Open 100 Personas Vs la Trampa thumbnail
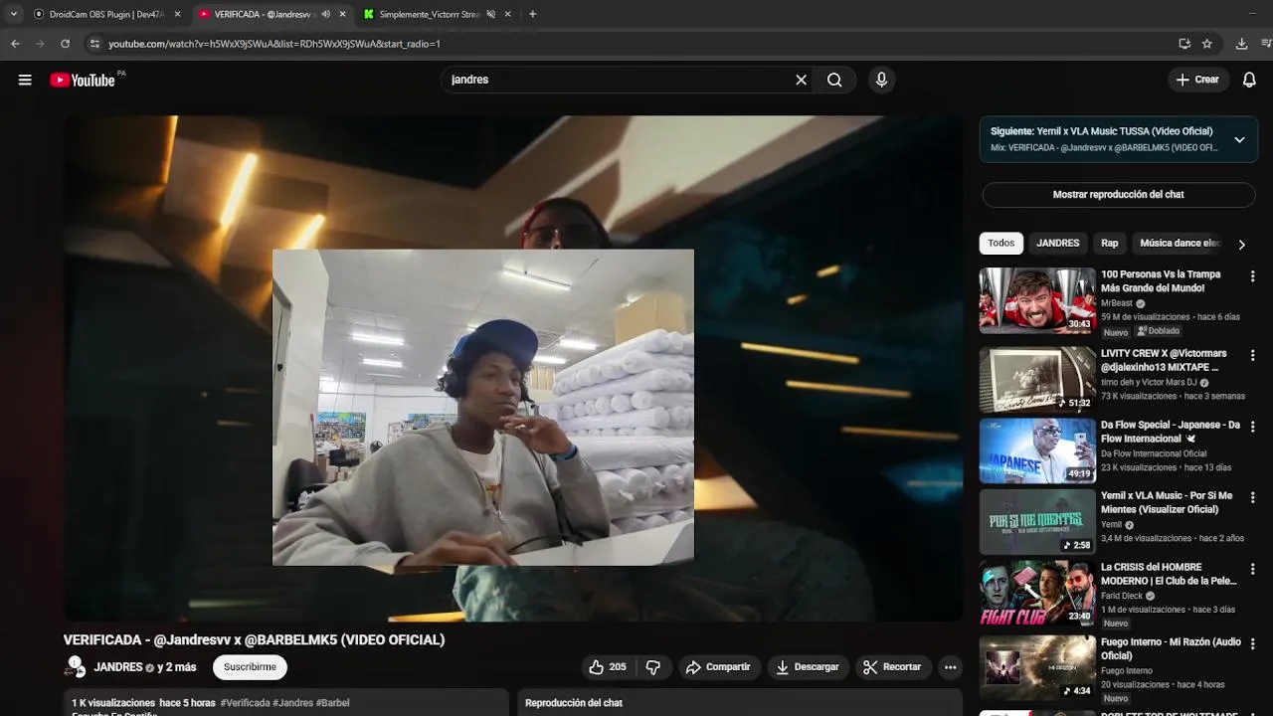Screen dimensions: 1273x716 click(1037, 300)
